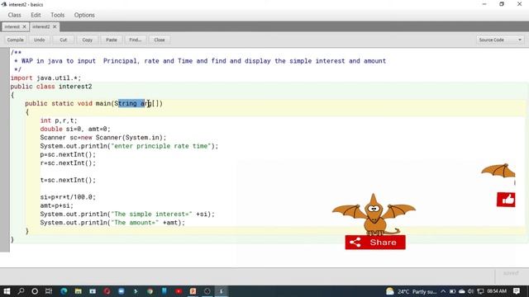Screen dimensions: 529x297
Task: Click the line 't=sc.nextInt();'
Action: point(68,180)
